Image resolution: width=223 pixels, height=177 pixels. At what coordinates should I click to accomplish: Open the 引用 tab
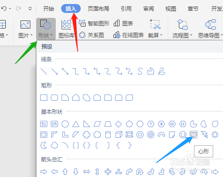[126, 8]
